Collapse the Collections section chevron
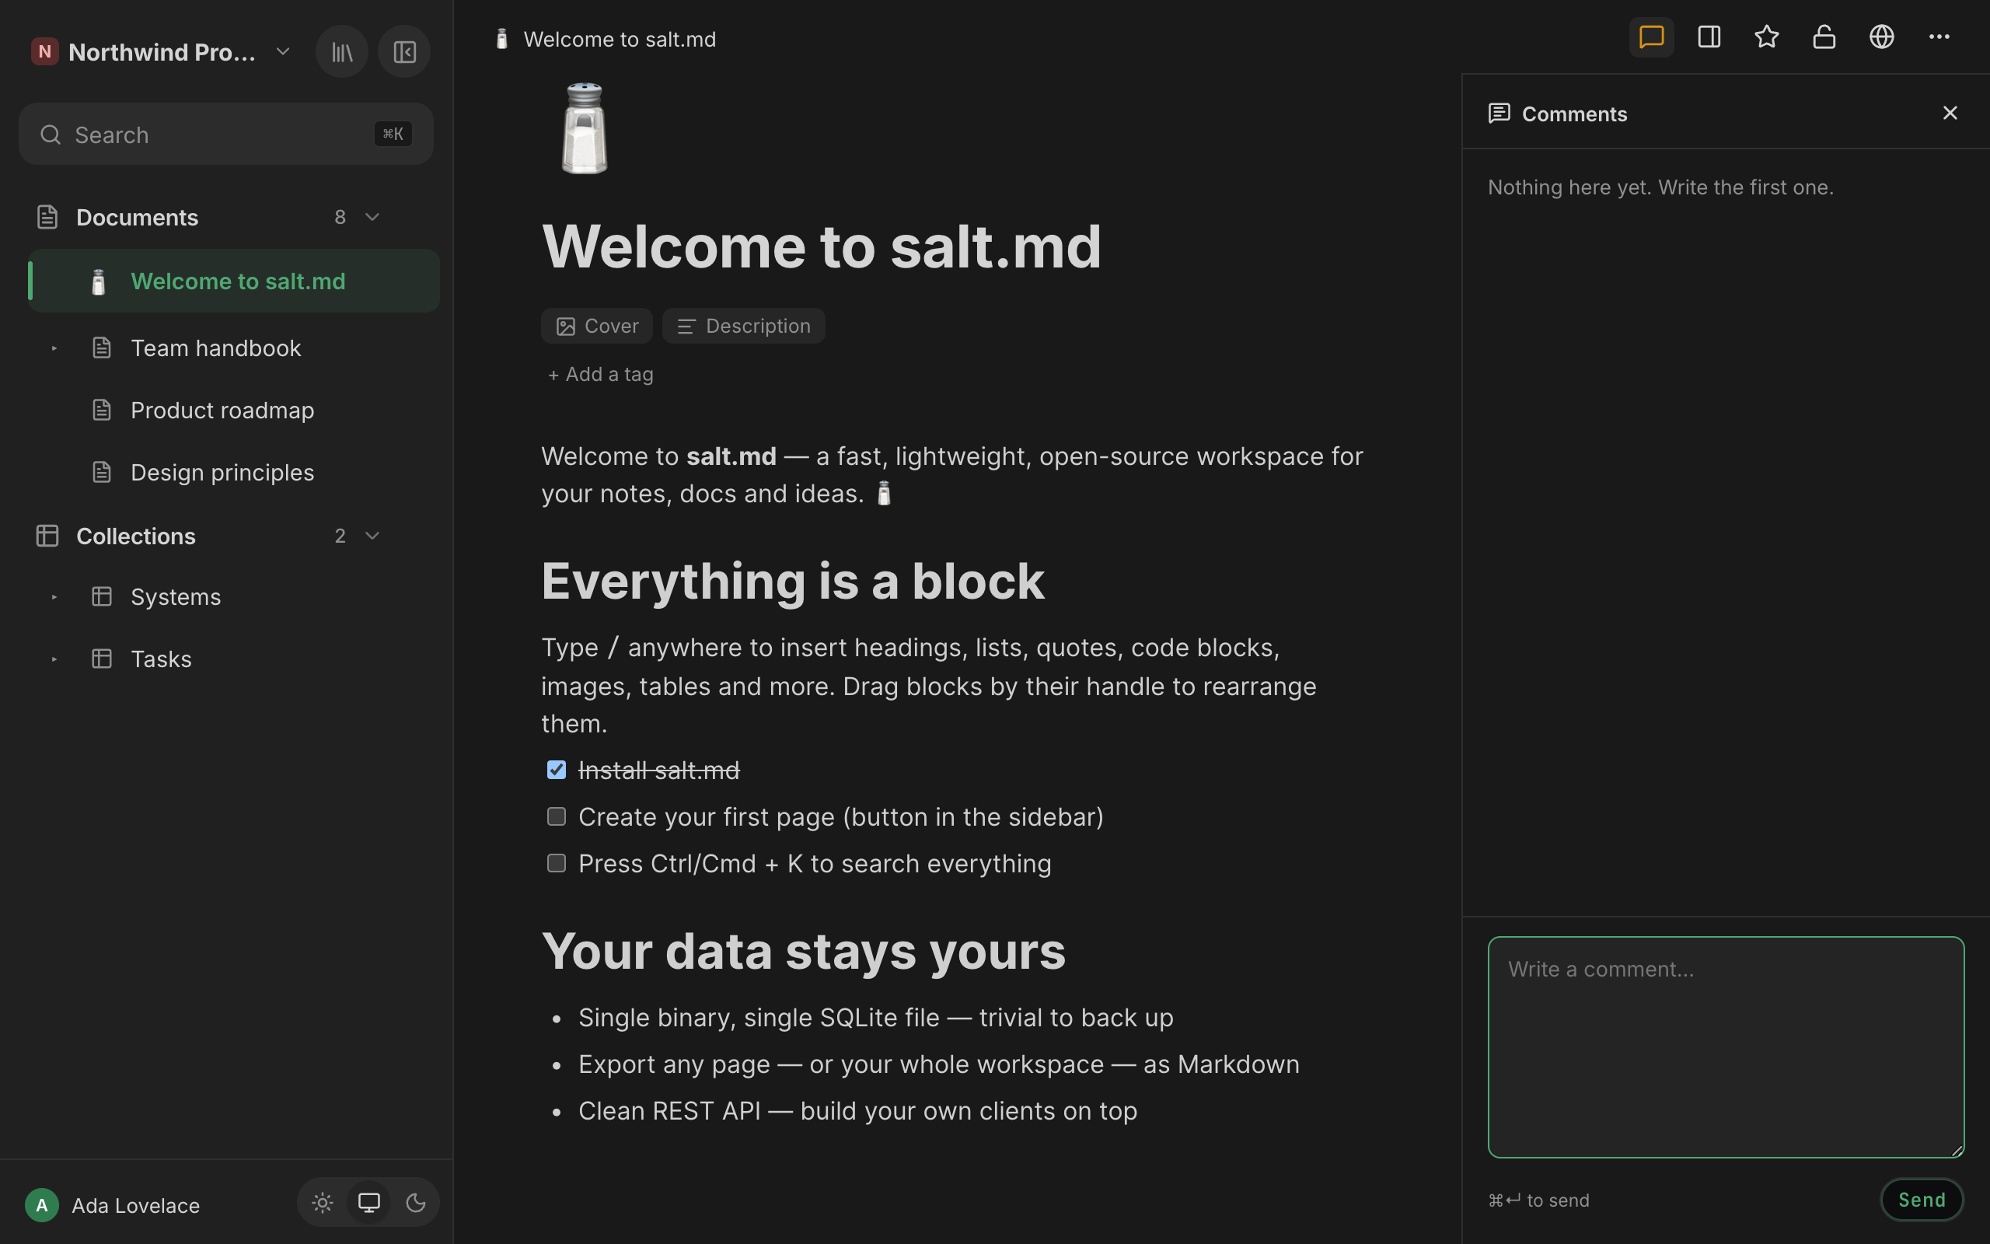The height and width of the screenshot is (1244, 1990). 372,536
